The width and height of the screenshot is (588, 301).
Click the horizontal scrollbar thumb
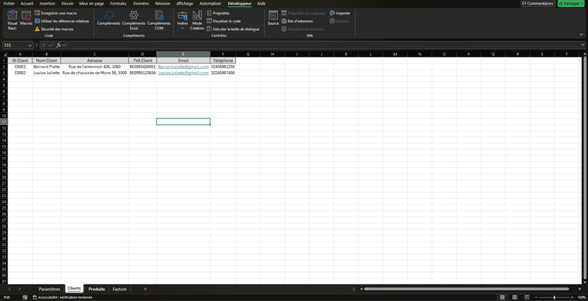click(x=466, y=289)
